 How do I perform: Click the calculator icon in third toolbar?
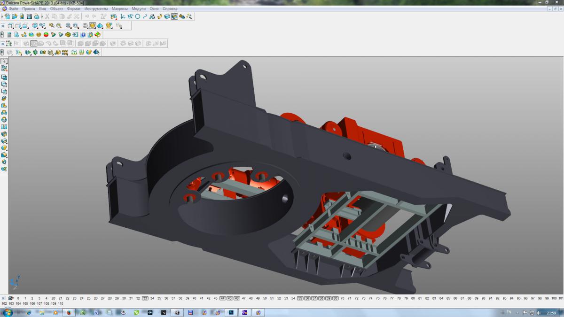coord(9,34)
